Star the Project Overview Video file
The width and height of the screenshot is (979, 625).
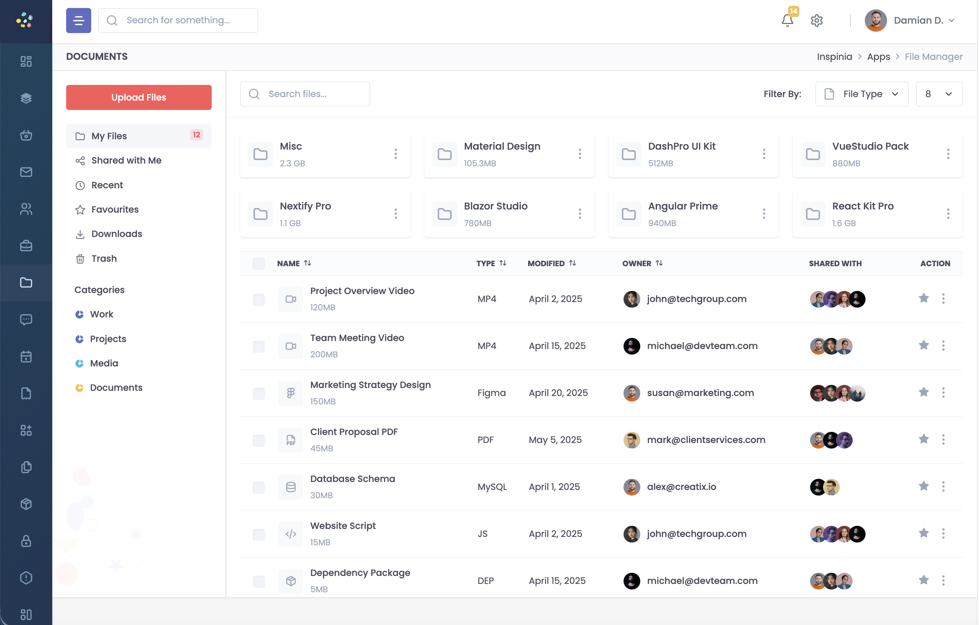click(924, 298)
